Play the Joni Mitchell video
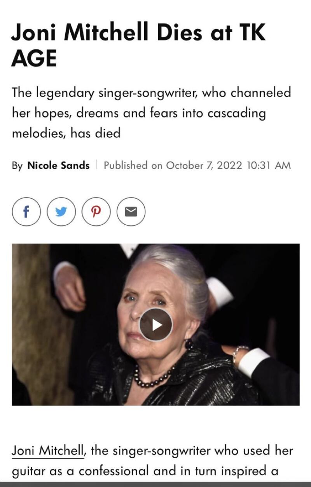Image resolution: width=311 pixels, height=487 pixels. tap(156, 325)
